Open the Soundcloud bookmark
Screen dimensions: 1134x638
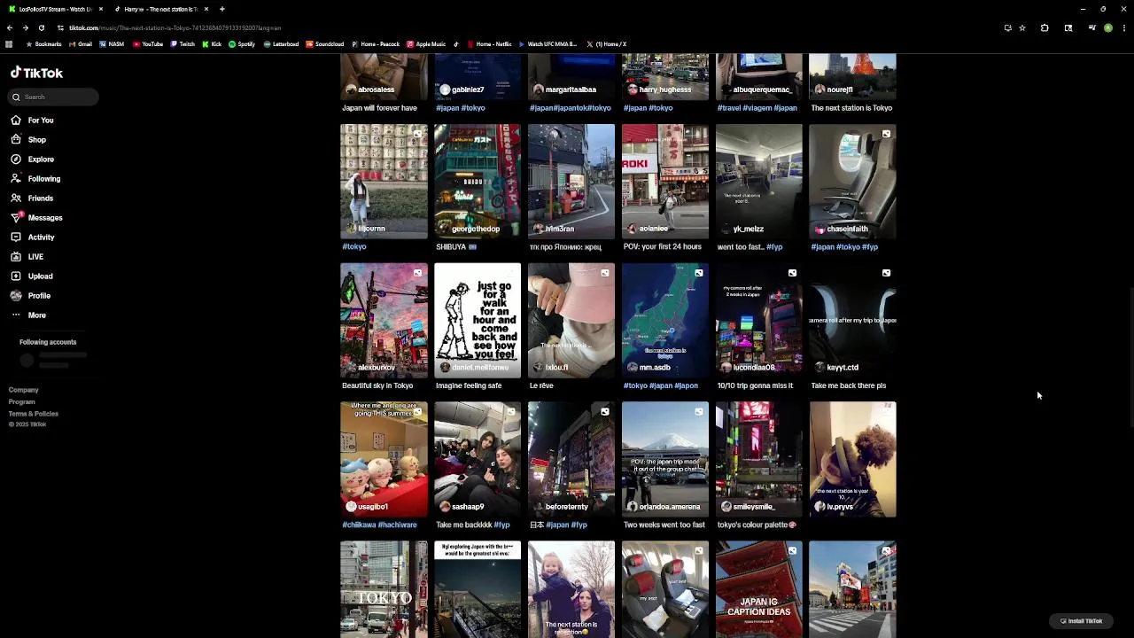pyautogui.click(x=325, y=44)
